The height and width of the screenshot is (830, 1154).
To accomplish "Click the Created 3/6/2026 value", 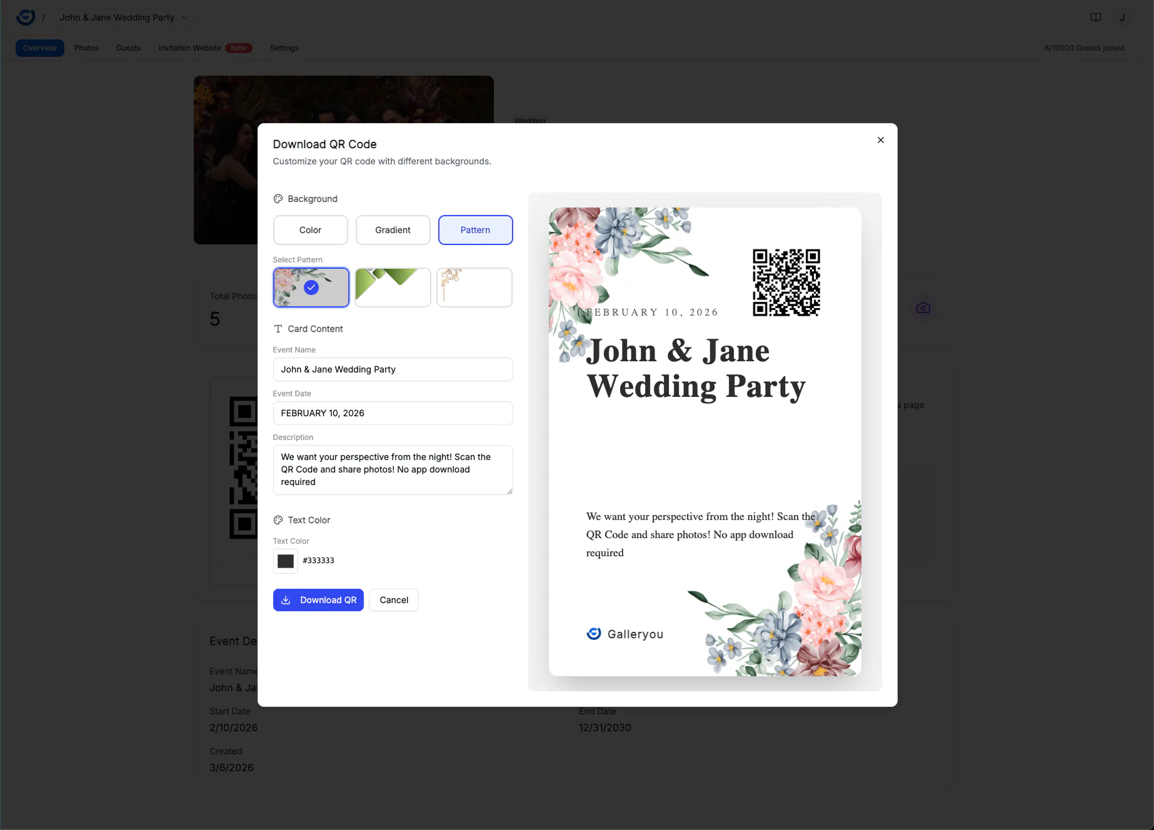I will 231,767.
